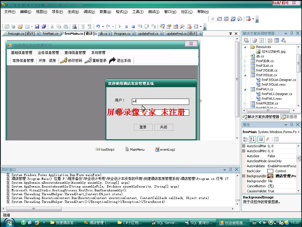Click the MainMenu component in tray

(135, 149)
